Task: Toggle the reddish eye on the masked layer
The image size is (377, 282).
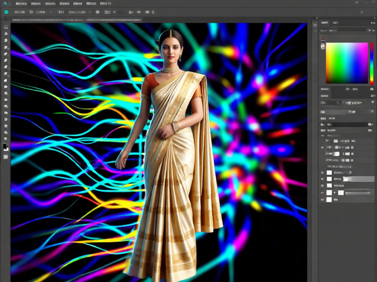Action: tap(322, 192)
